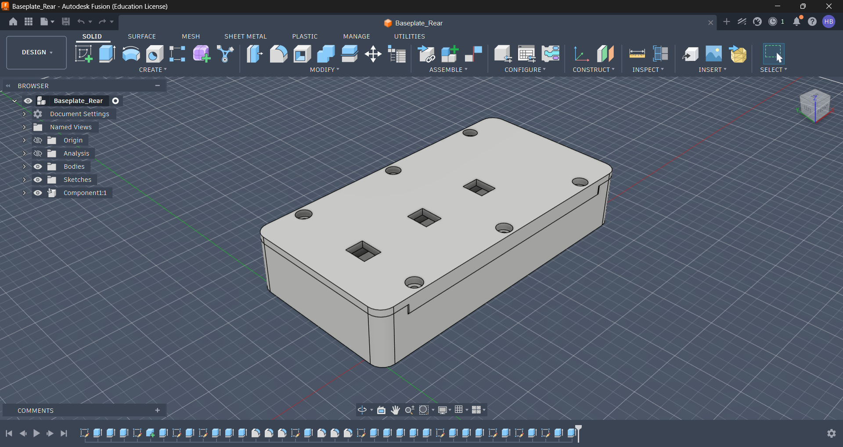Image resolution: width=843 pixels, height=447 pixels.
Task: Select the Fillet tool
Action: pyautogui.click(x=278, y=54)
